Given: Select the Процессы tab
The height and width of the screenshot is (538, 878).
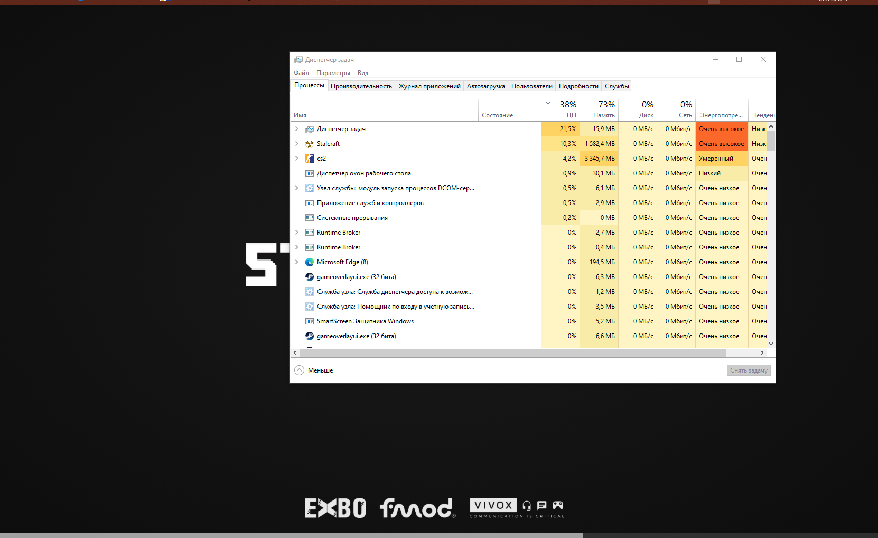Looking at the screenshot, I should 310,86.
